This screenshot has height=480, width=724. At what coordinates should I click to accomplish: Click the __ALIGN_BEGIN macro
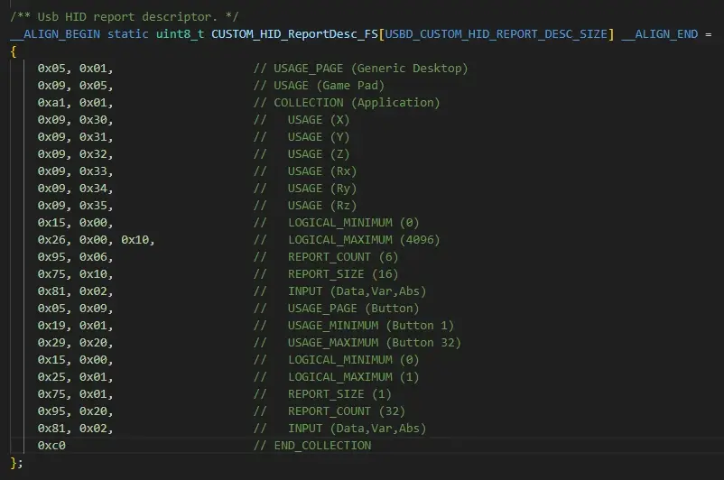[55, 34]
